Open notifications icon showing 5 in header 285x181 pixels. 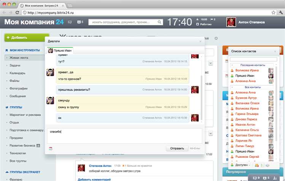[80, 22]
